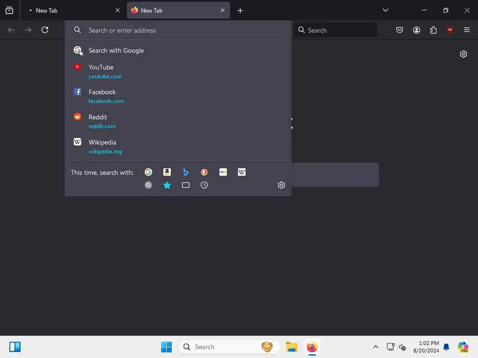Go back one page
The image size is (478, 358).
click(11, 30)
